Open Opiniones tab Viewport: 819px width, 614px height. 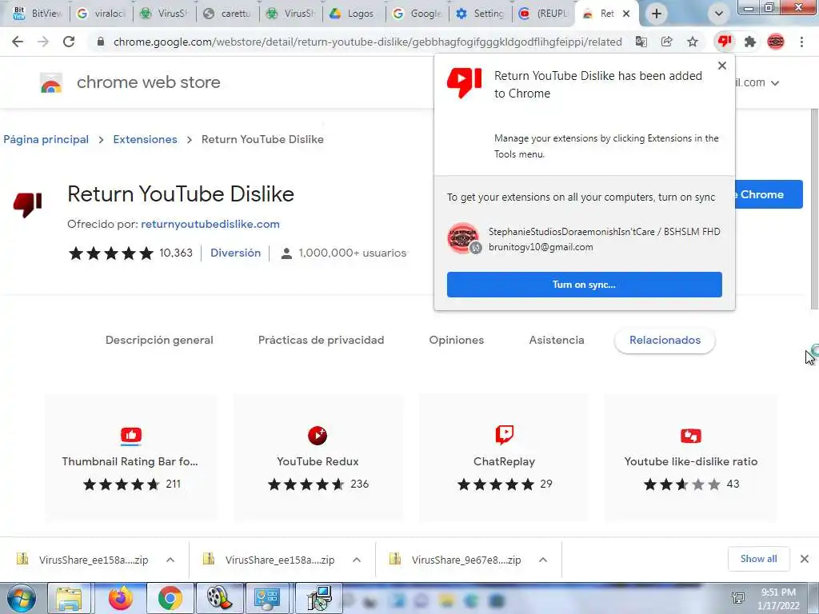click(x=457, y=340)
